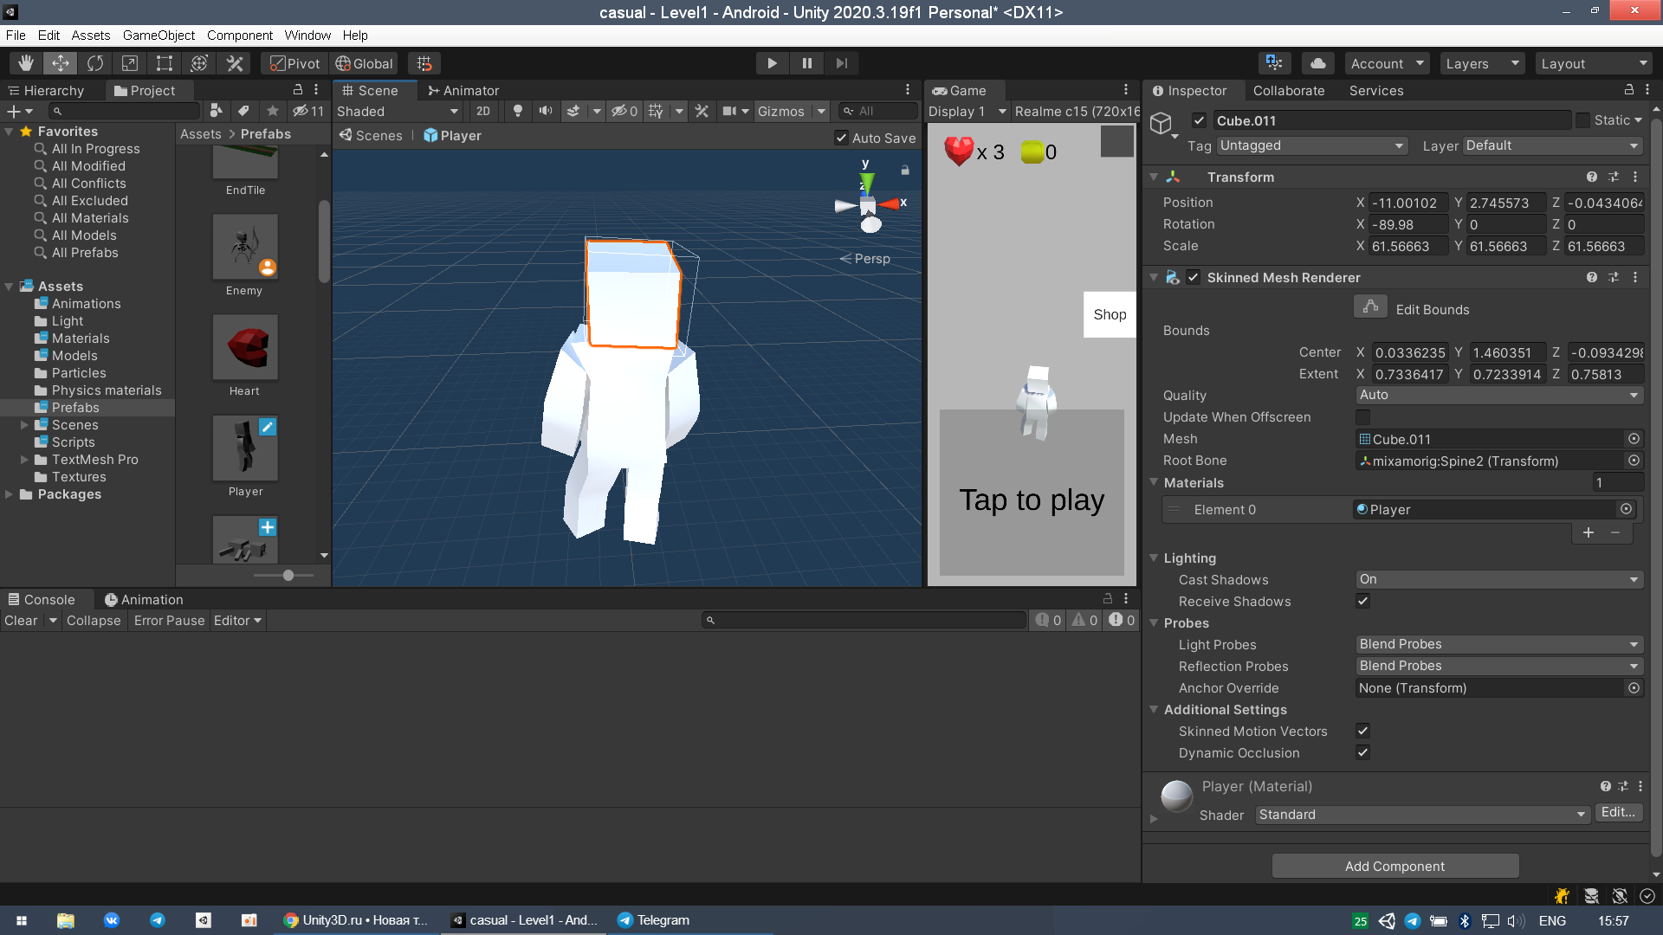Toggle scene audio speaker icon

[x=546, y=111]
